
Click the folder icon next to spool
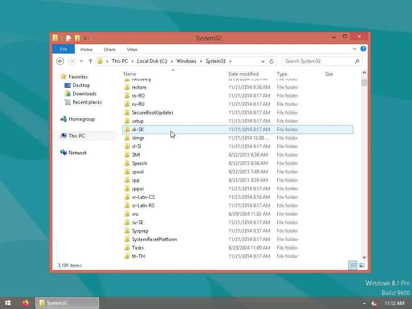[127, 171]
